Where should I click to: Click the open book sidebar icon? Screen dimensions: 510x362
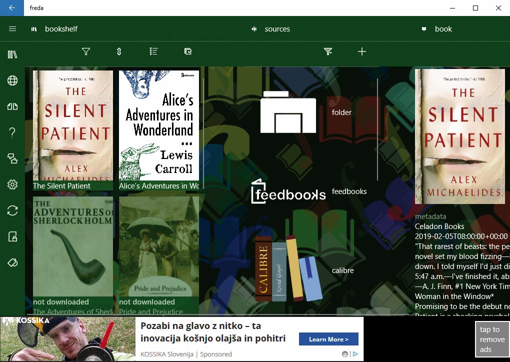(12, 106)
